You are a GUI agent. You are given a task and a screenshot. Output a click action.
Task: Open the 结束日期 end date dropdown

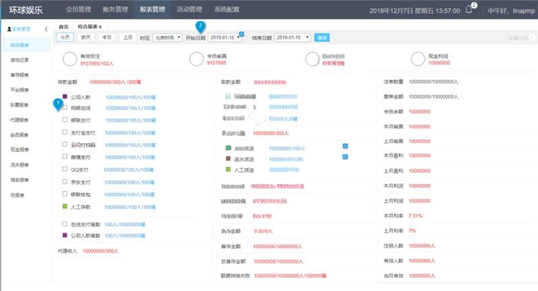(293, 38)
